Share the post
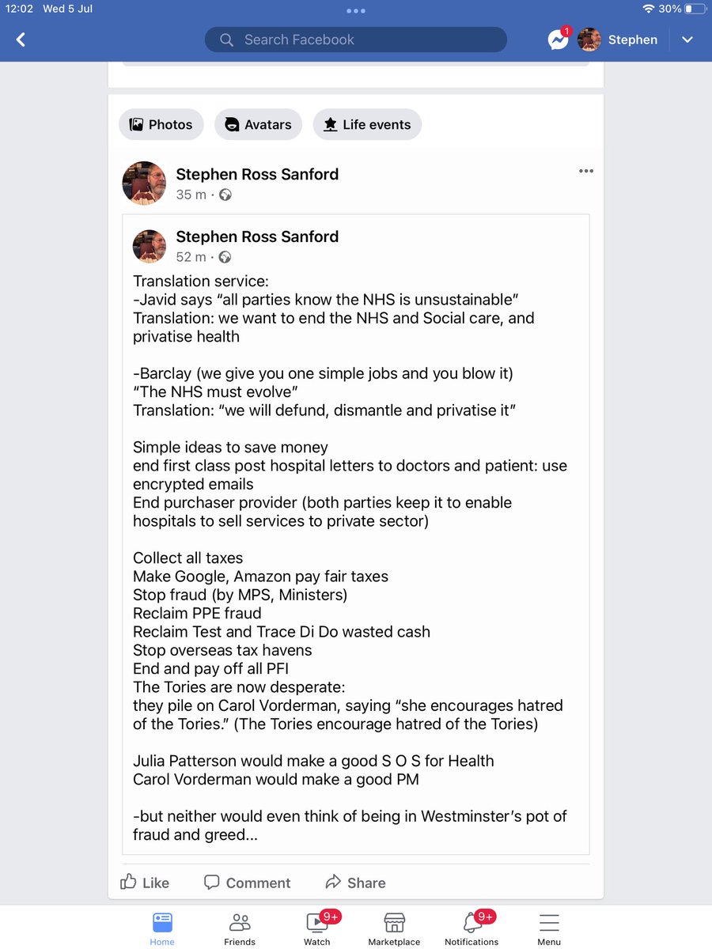The width and height of the screenshot is (712, 949). (355, 883)
